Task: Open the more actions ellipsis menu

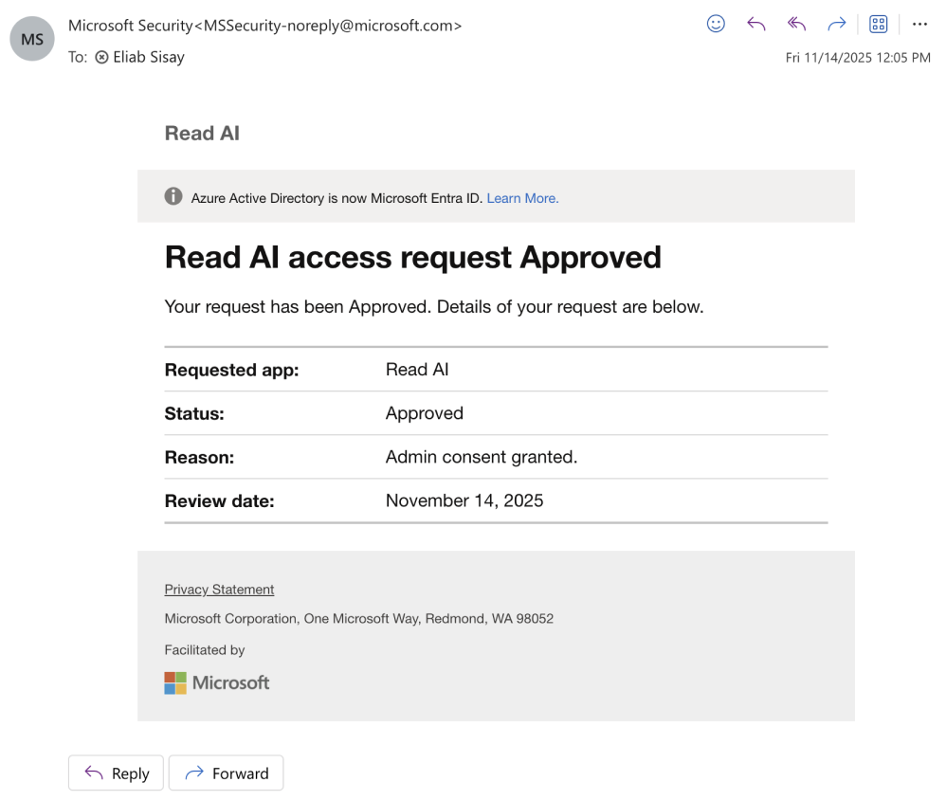Action: 919,24
